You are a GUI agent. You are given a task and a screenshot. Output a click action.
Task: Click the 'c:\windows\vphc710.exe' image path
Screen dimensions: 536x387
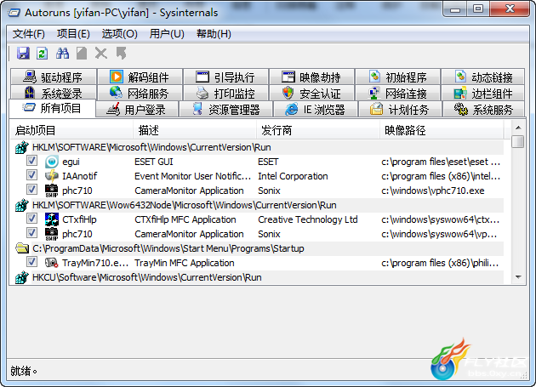433,191
